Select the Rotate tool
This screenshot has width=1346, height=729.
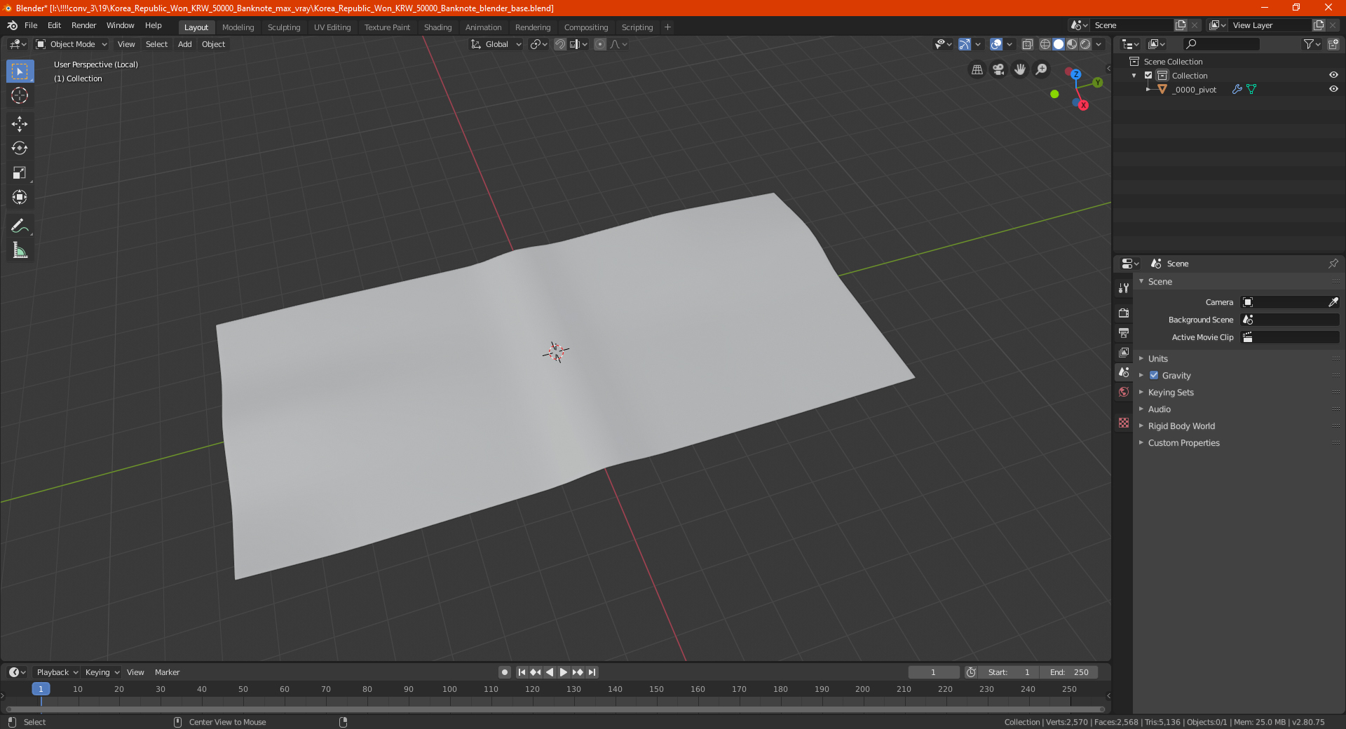[20, 149]
